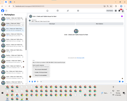The width and height of the screenshot is (127, 101).
Task: Open Pablo conversation
Action: pyautogui.click(x=13, y=67)
